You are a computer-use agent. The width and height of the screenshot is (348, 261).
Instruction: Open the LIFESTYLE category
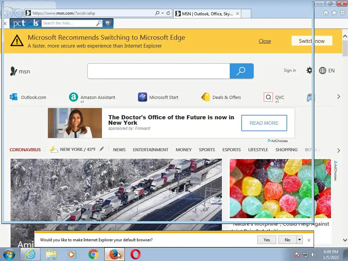[258, 150]
